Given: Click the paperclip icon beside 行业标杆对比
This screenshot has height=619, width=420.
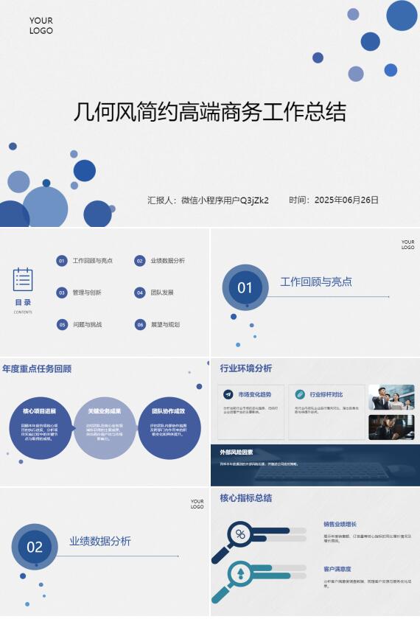Looking at the screenshot, I should 300,394.
